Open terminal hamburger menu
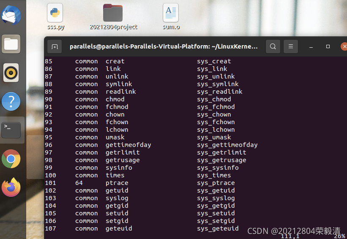The image size is (347, 239). (x=290, y=46)
